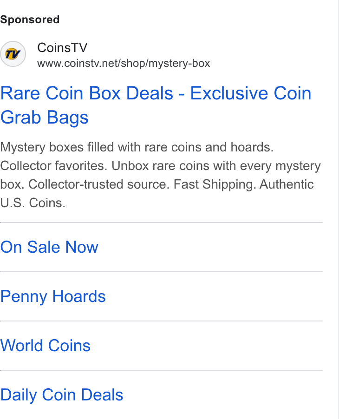339x419 pixels.
Task: Click the www.coinstv.net/shop/mystery-box URL
Action: pos(124,64)
